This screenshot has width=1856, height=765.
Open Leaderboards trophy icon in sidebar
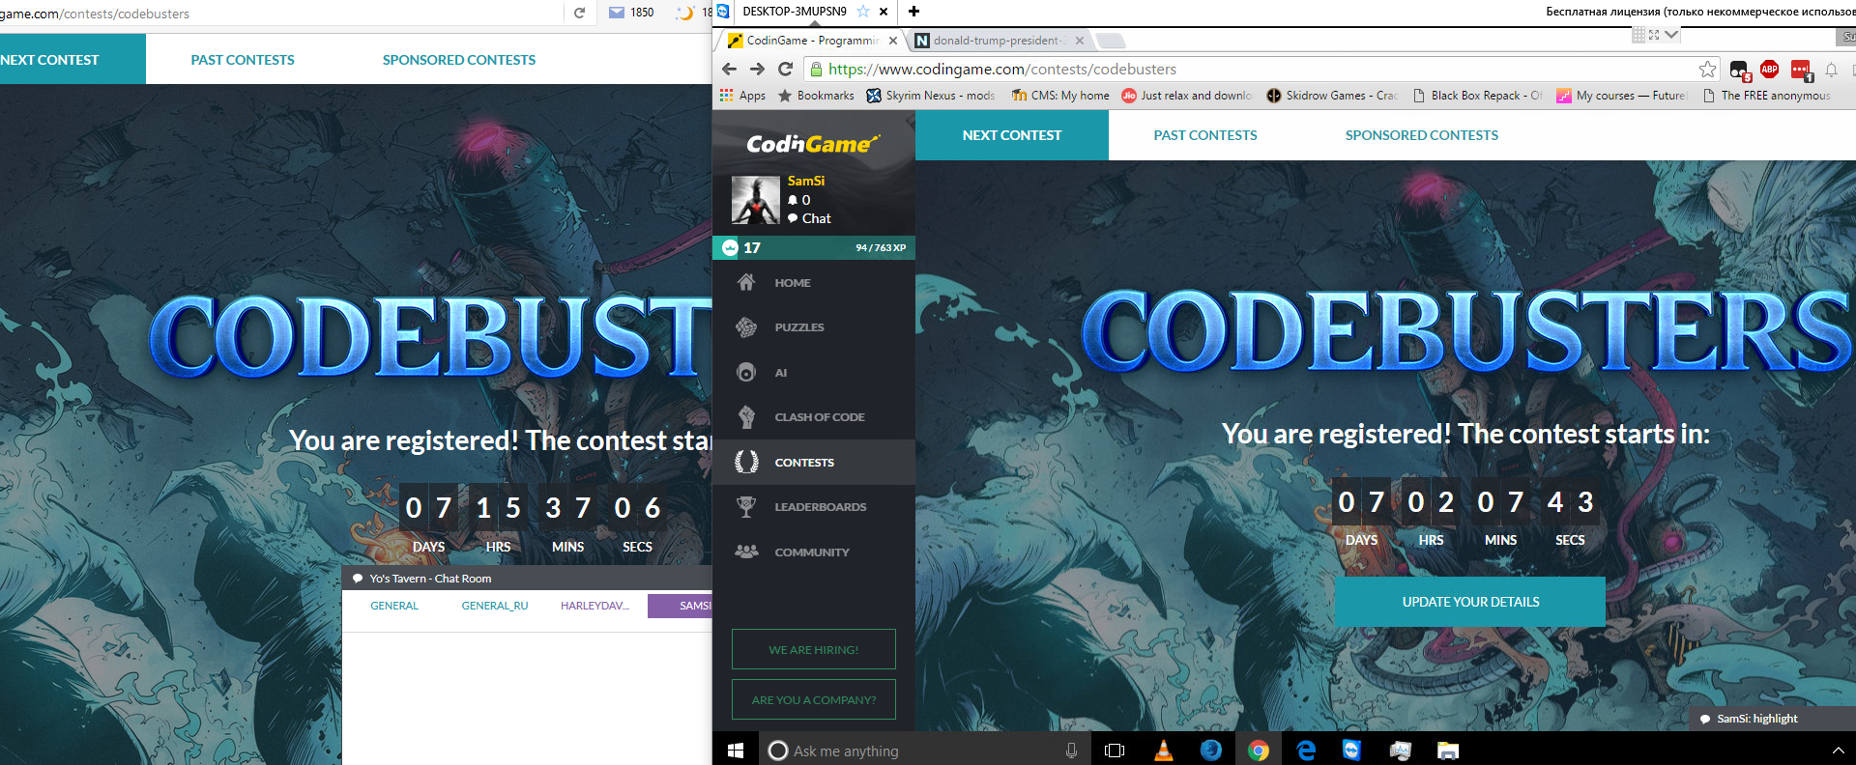point(746,507)
